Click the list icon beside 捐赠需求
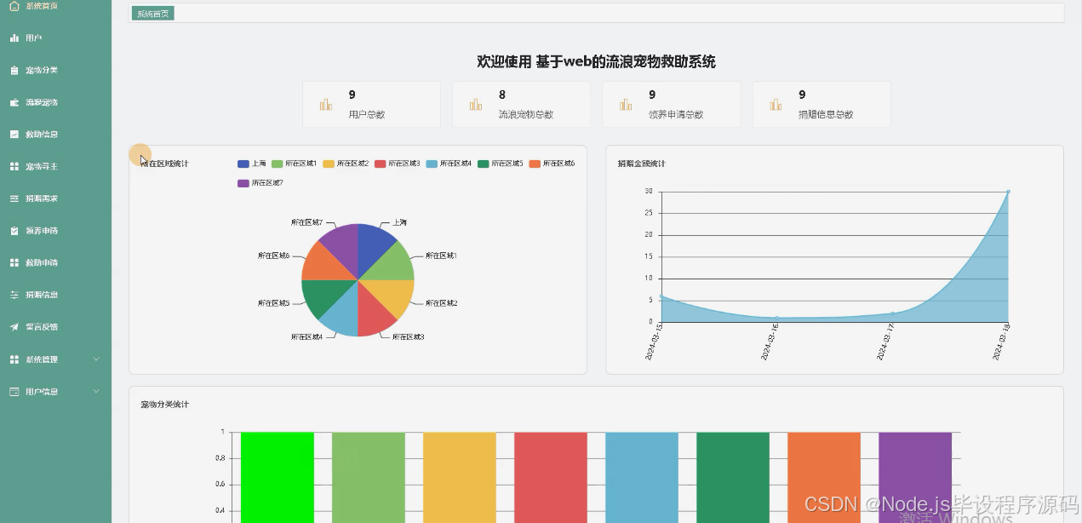 [14, 198]
